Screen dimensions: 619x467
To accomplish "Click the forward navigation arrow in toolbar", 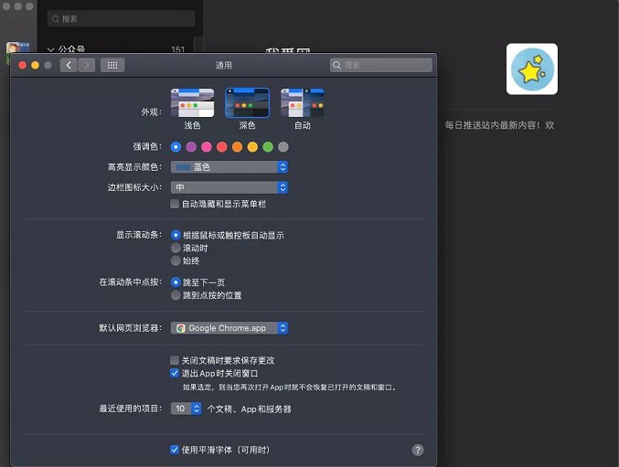I will click(x=86, y=65).
